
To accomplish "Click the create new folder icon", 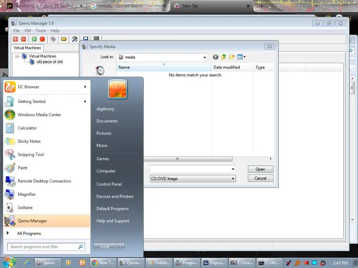I will click(232, 57).
